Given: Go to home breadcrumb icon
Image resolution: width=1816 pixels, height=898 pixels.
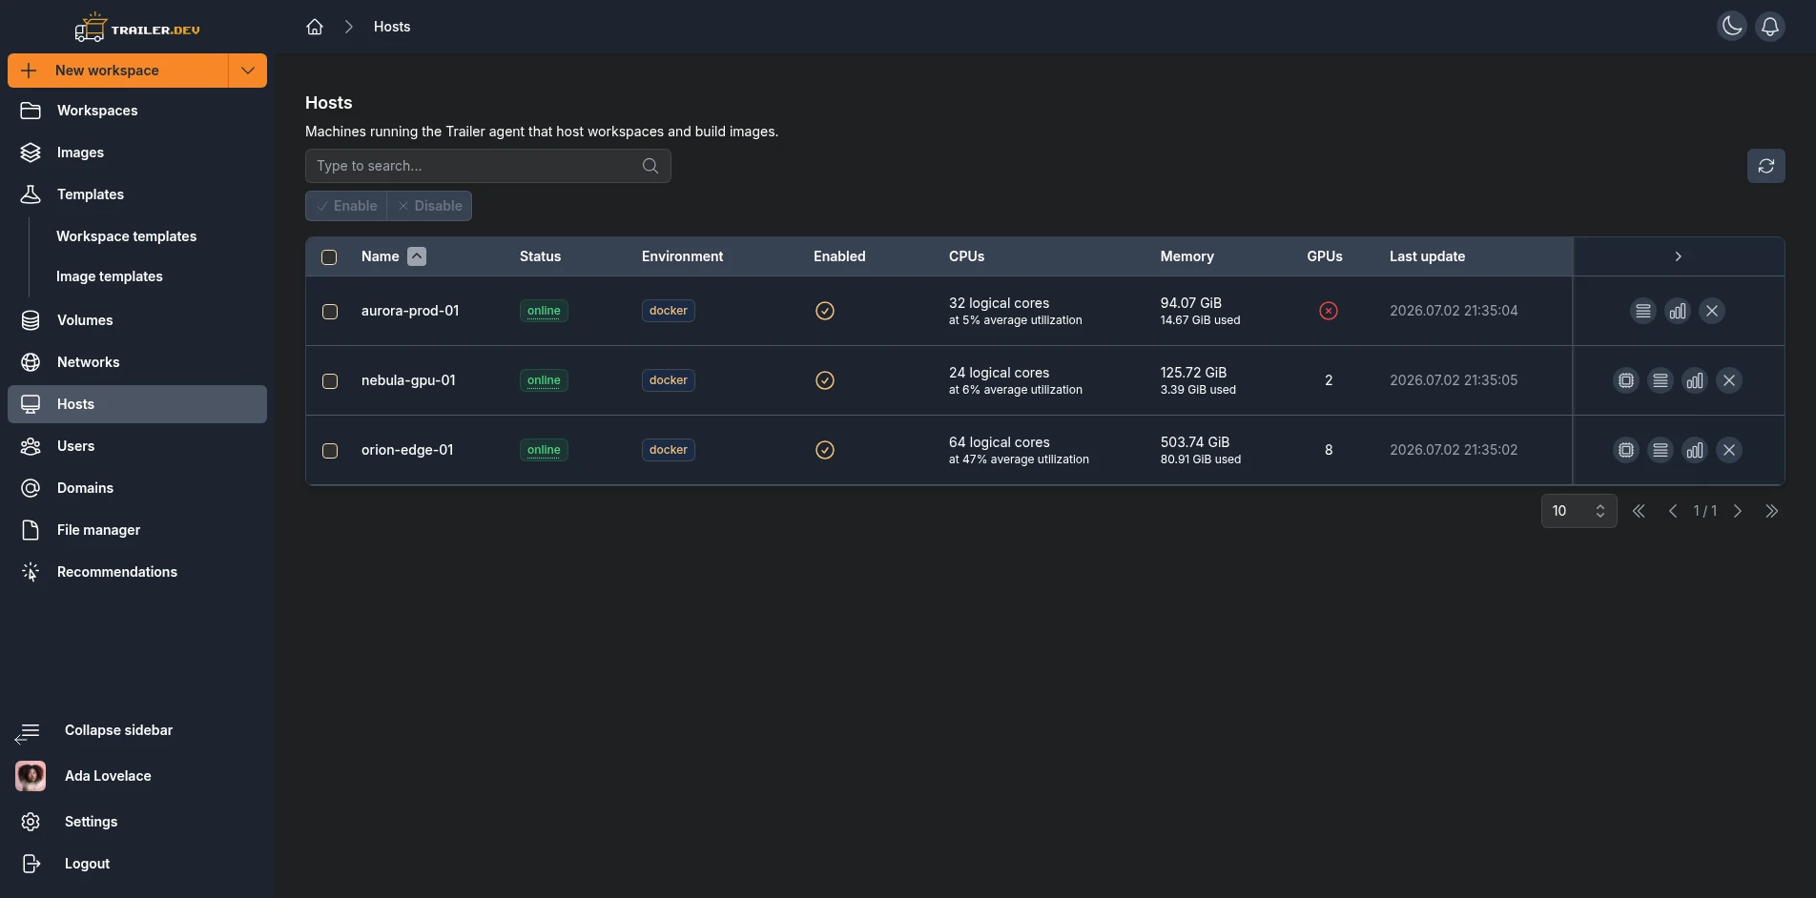Looking at the screenshot, I should click(315, 27).
